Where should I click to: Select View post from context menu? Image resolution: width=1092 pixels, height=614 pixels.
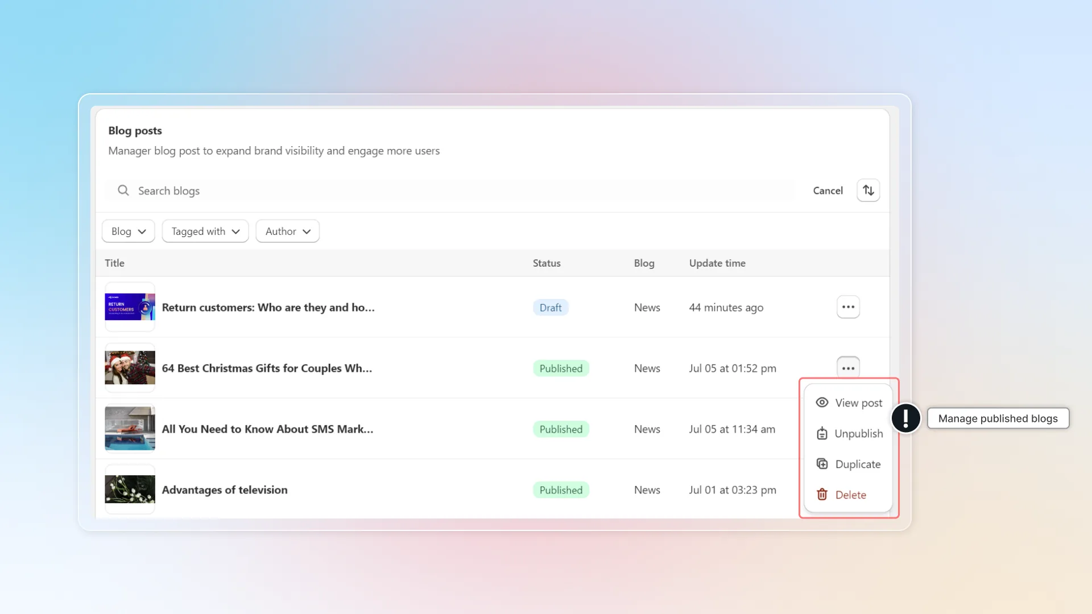[848, 403]
